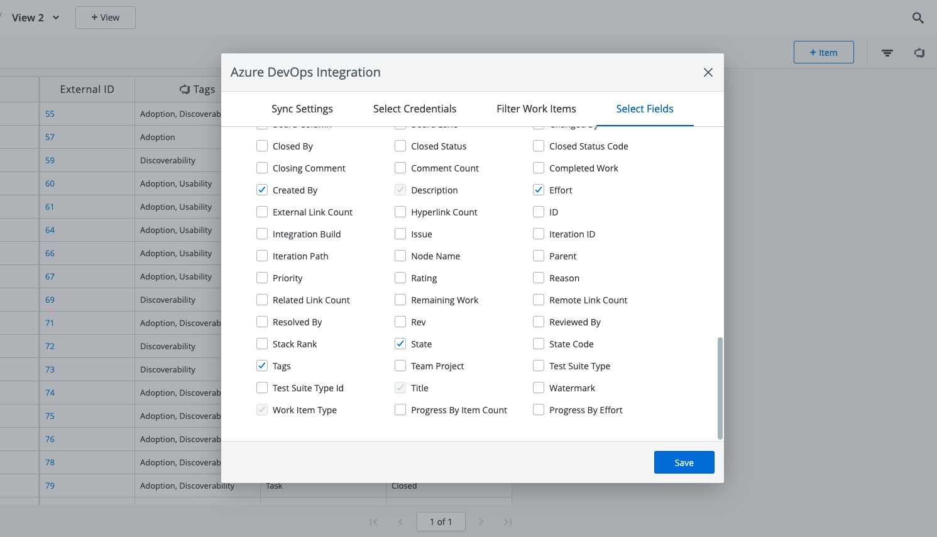Uncheck the Created By field
Viewport: 937px width, 537px height.
[x=262, y=190]
